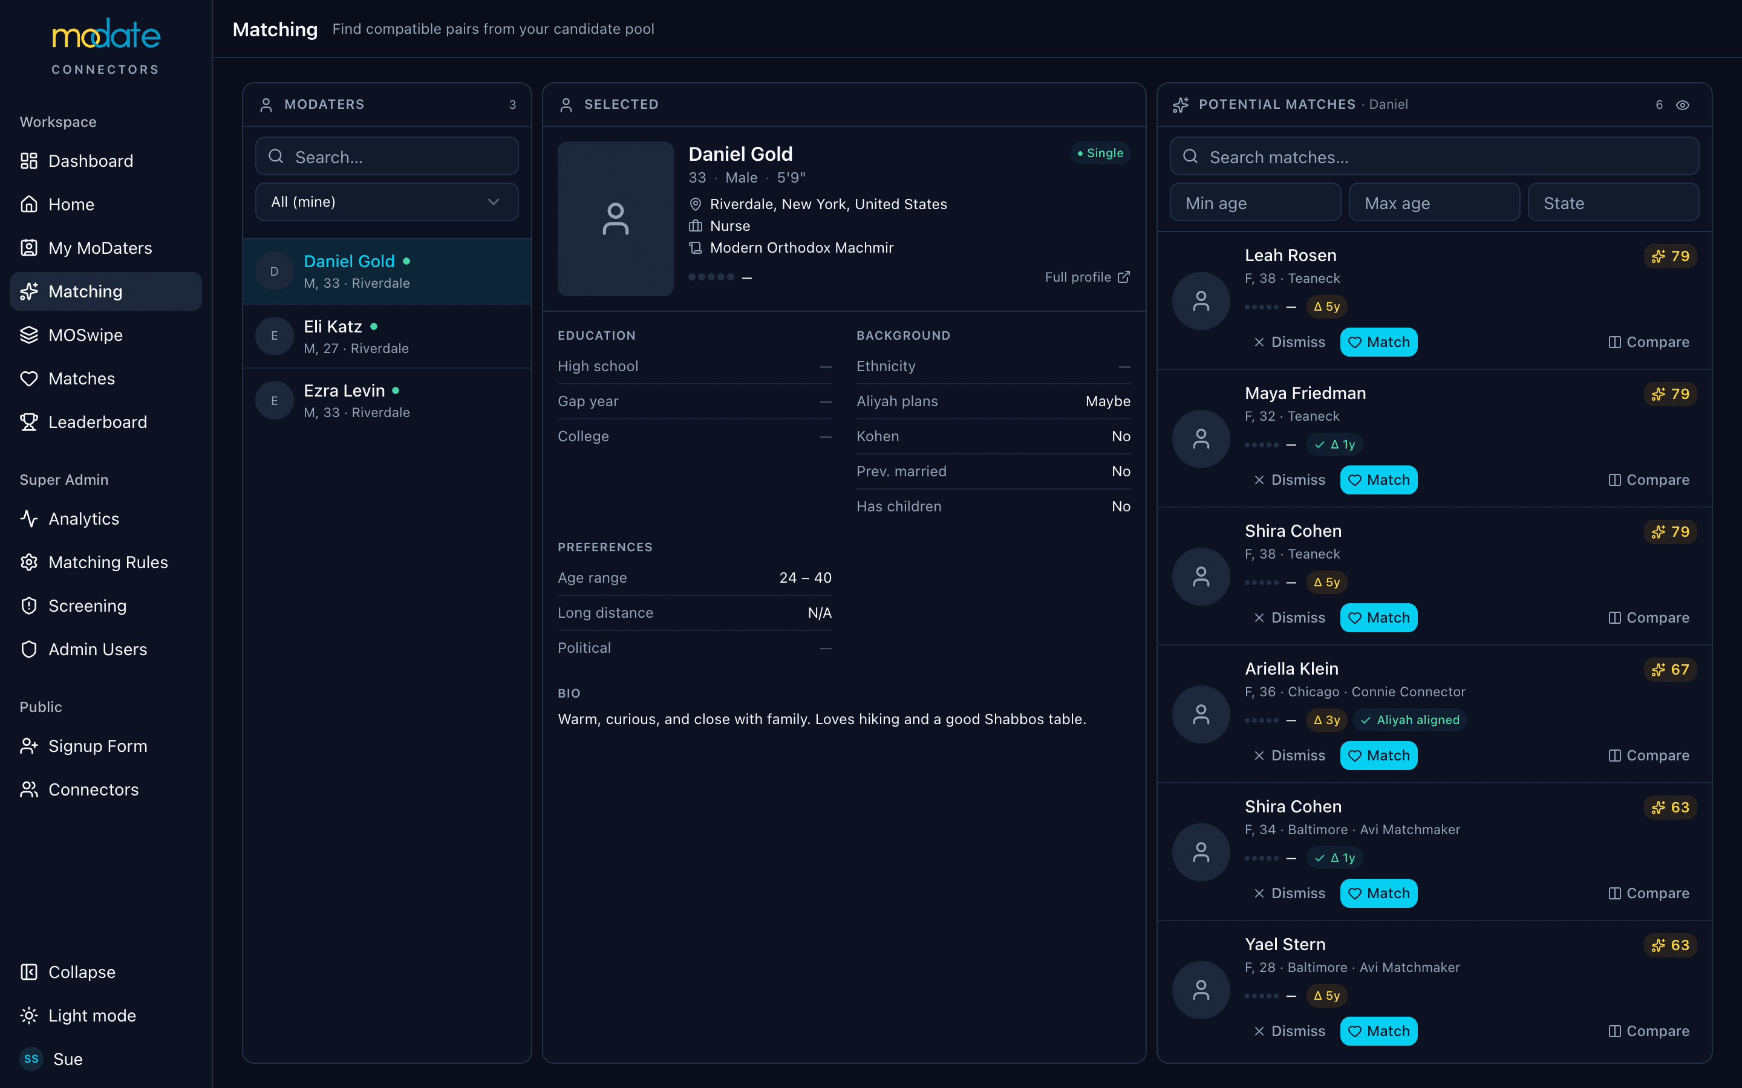Open My MoDaters page
Image resolution: width=1742 pixels, height=1088 pixels.
pyautogui.click(x=105, y=248)
